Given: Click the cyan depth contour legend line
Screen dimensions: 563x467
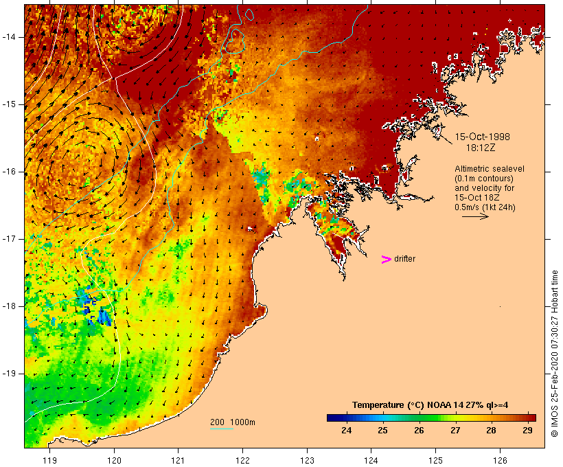Looking at the screenshot, I should pyautogui.click(x=222, y=429).
